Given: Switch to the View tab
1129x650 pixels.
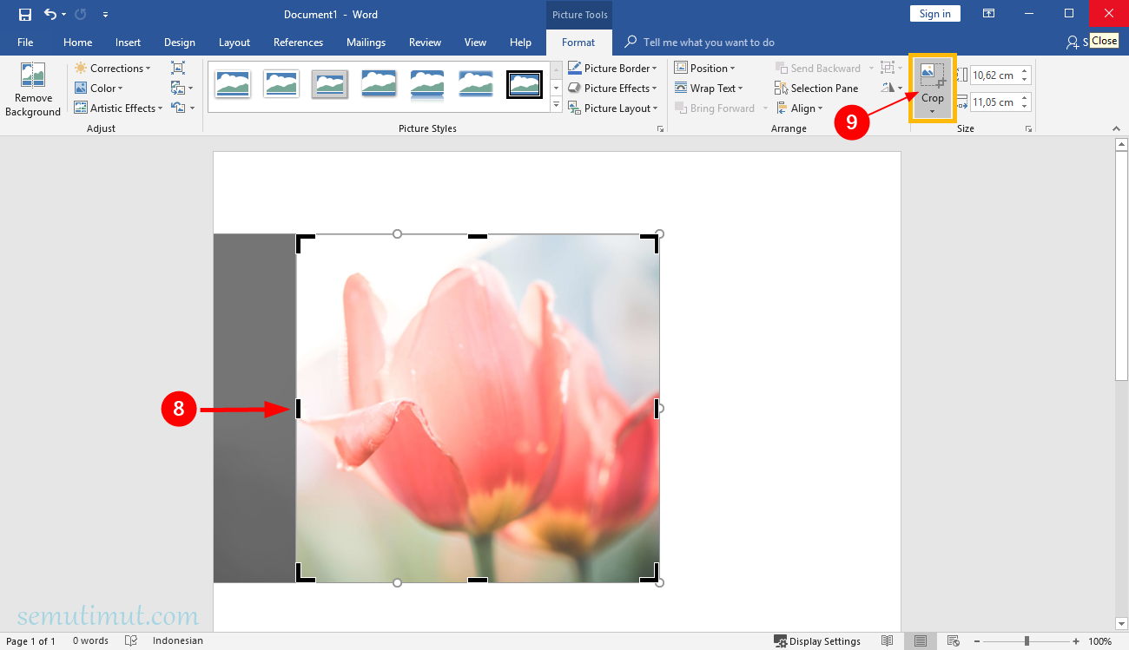Looking at the screenshot, I should pos(475,42).
